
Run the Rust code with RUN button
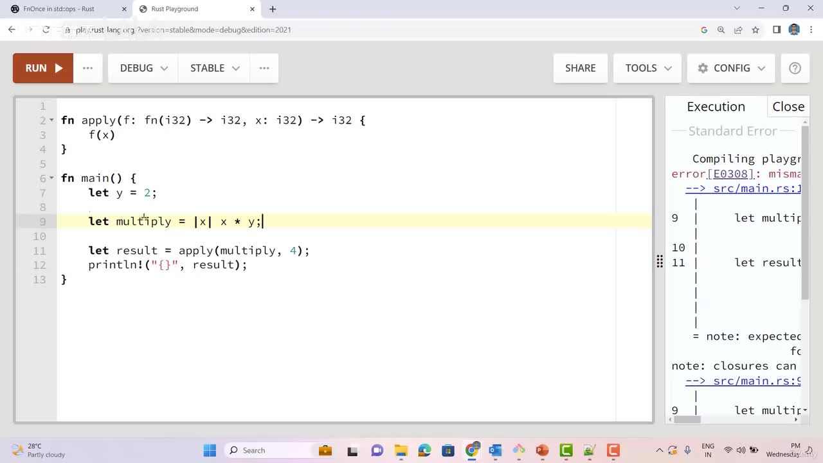43,68
